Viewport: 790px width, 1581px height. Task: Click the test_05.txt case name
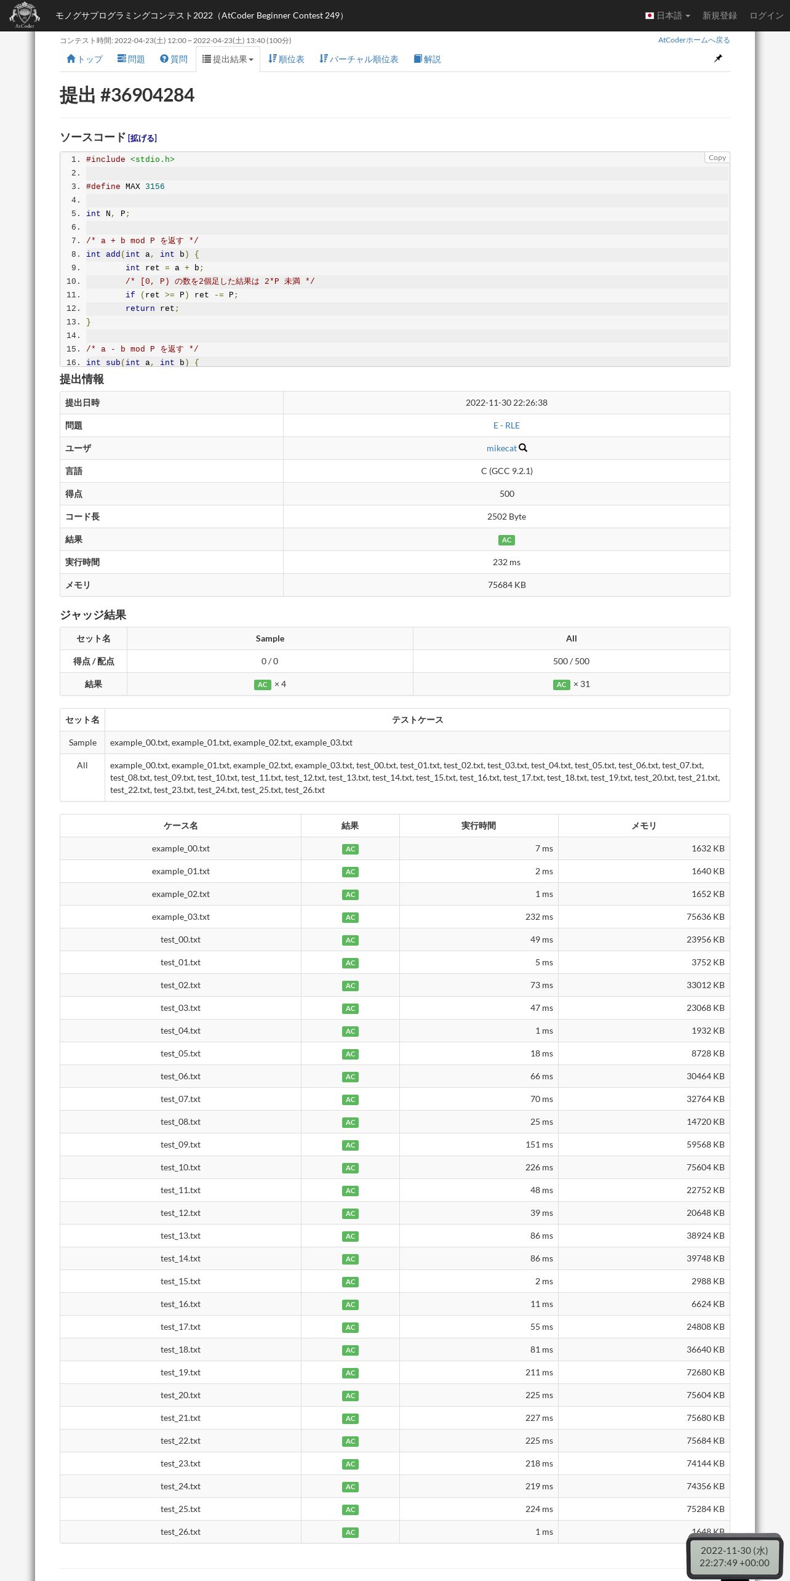[180, 1053]
